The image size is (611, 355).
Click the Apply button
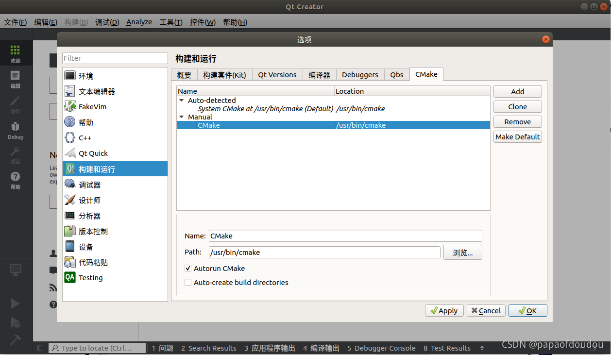(x=444, y=311)
